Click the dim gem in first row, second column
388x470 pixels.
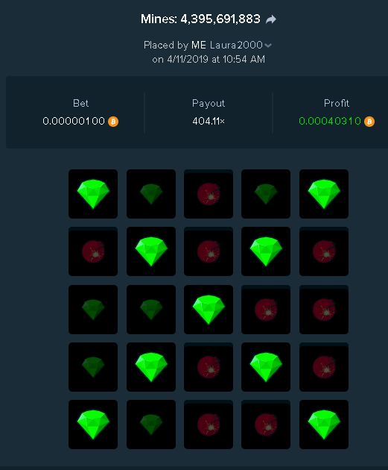click(x=151, y=194)
